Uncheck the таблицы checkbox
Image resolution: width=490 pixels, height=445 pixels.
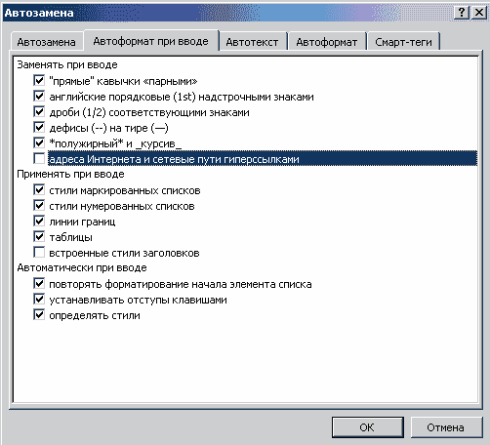coord(39,236)
